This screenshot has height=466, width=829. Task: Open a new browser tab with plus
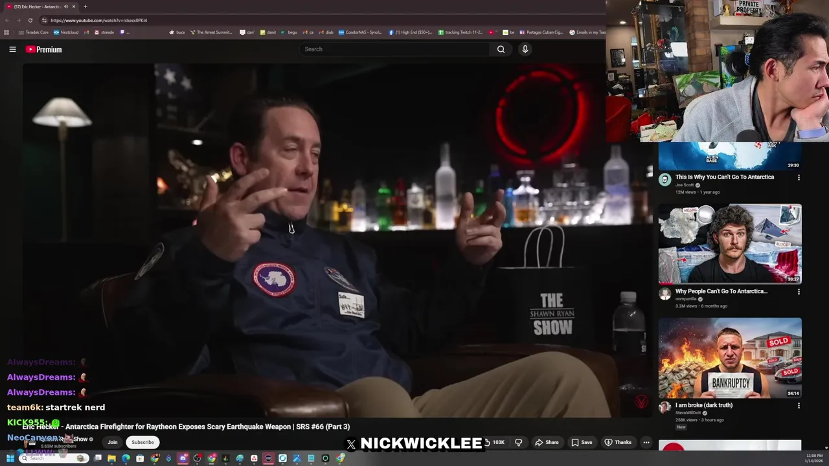pyautogui.click(x=85, y=6)
